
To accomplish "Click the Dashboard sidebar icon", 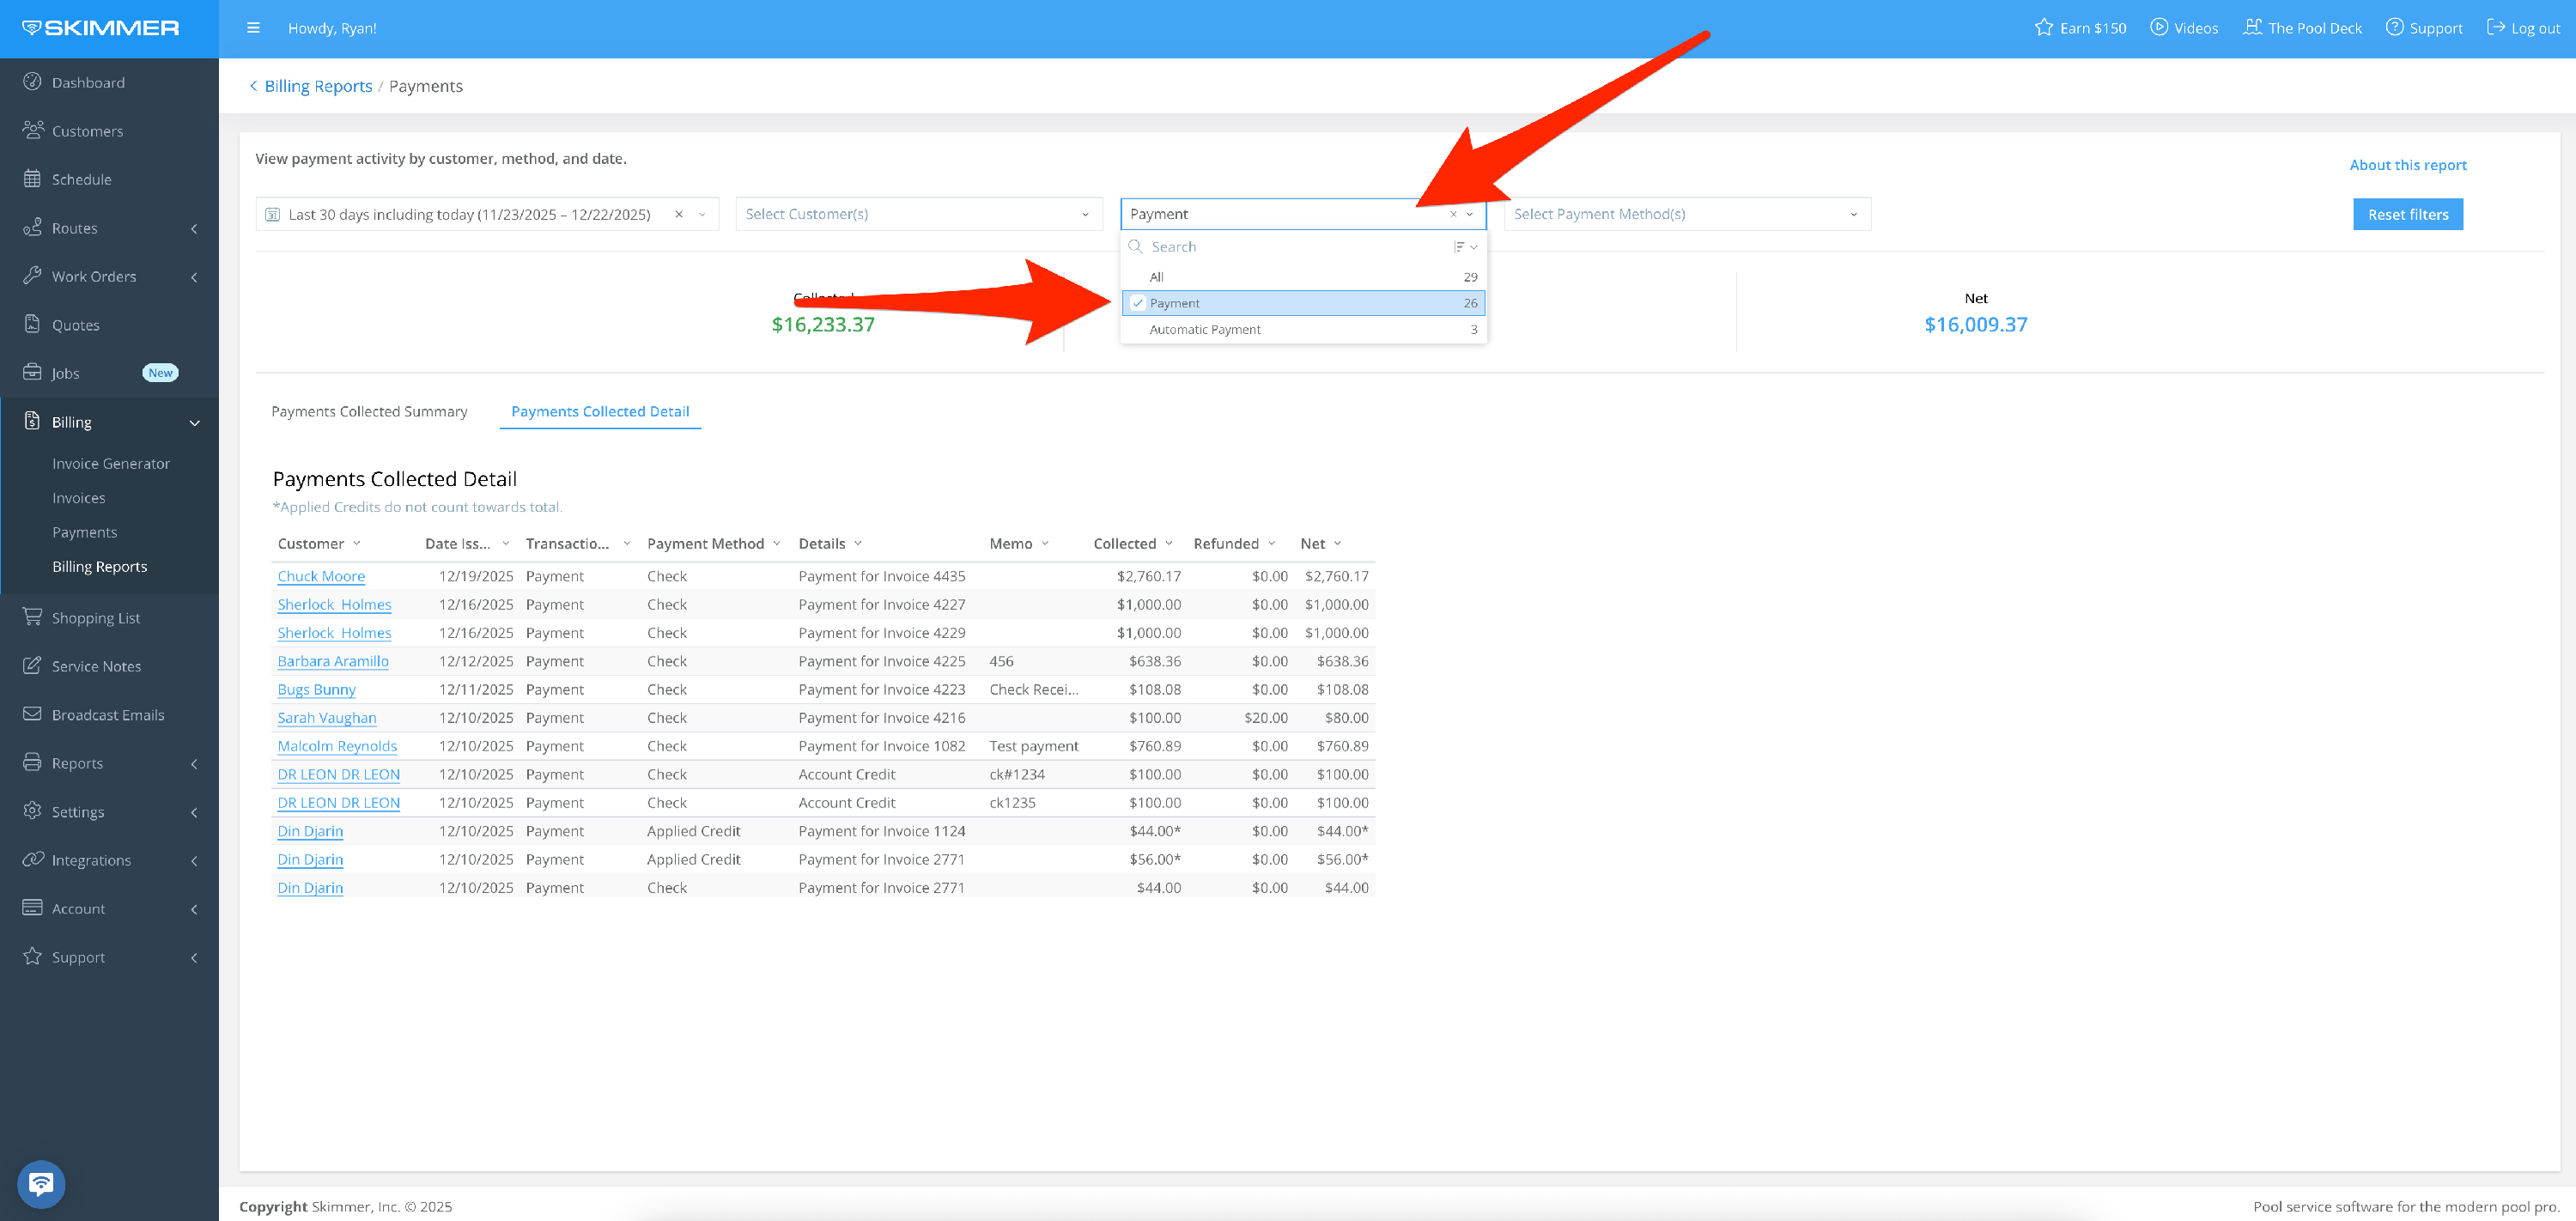I will tap(32, 82).
